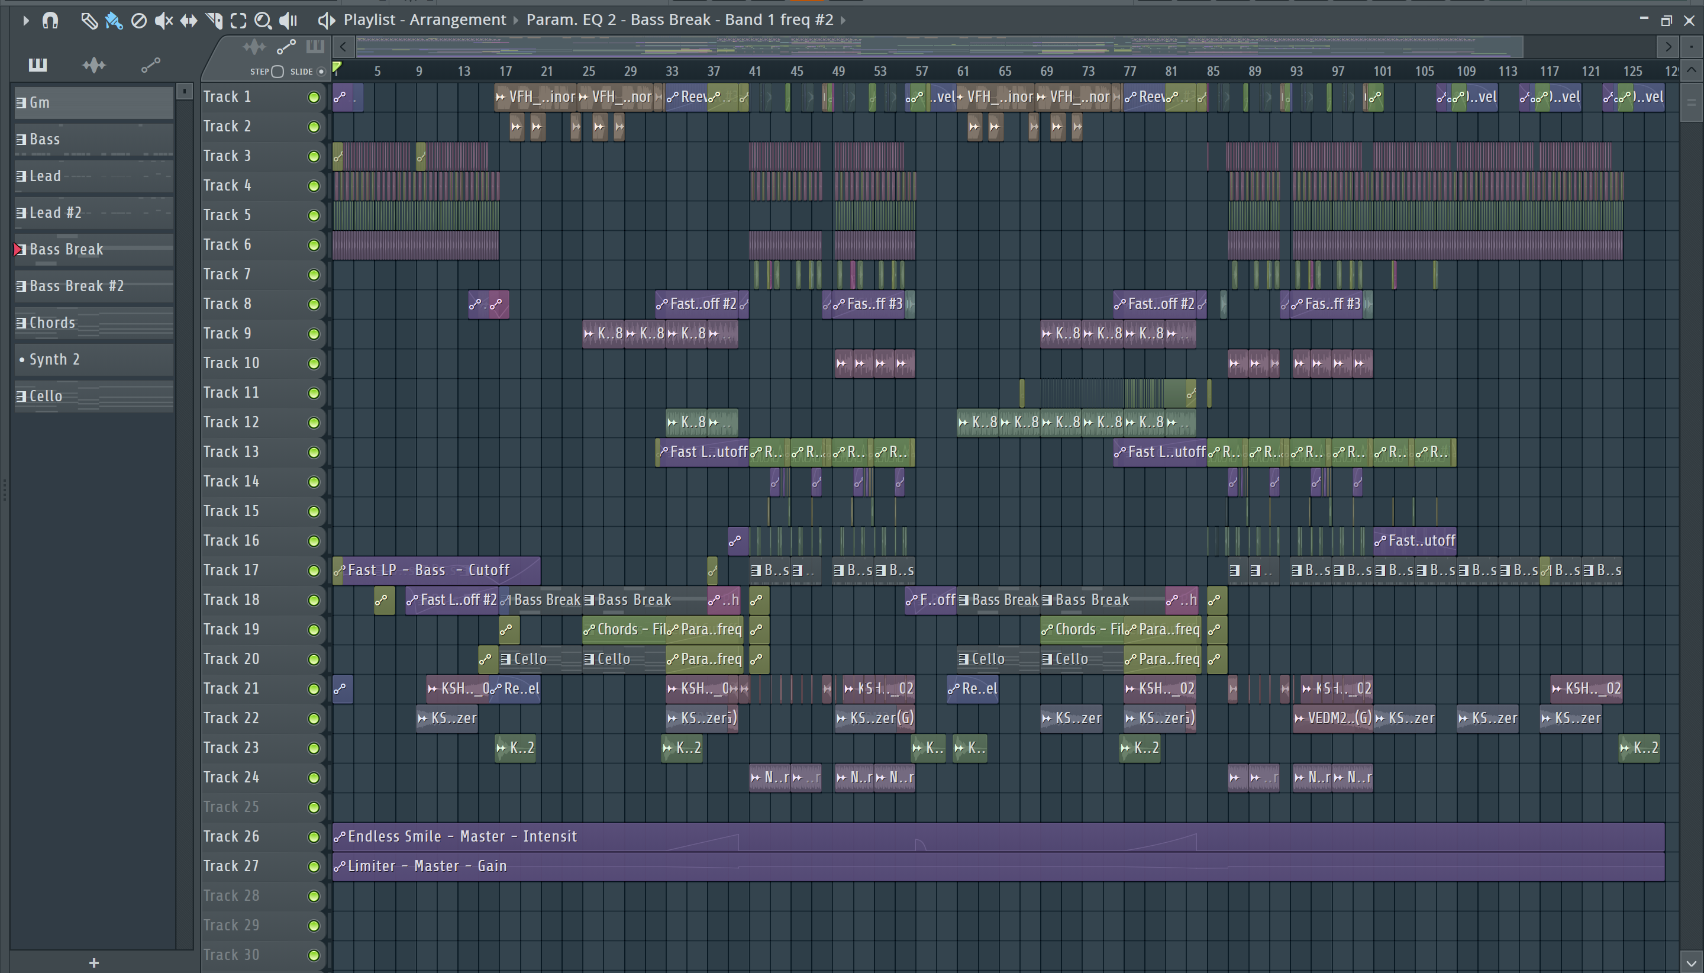Toggle automation clip focus above track header
The width and height of the screenshot is (1704, 973).
[x=286, y=47]
